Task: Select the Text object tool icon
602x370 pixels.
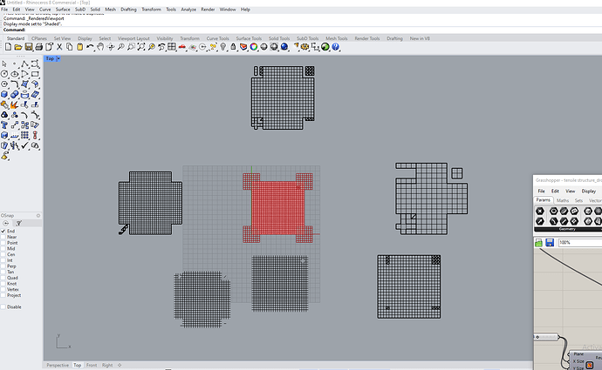Action: coord(4,124)
